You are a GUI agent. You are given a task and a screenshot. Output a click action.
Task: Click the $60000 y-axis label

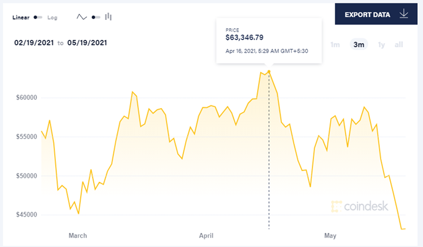click(x=26, y=97)
